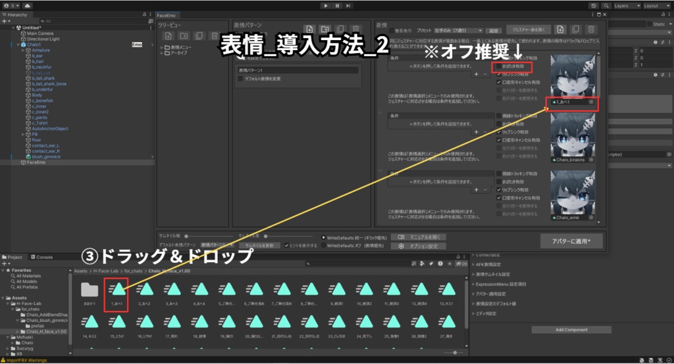Click H-Face-Lab in the breadcrumb path
This screenshot has height=364, width=674.
click(105, 271)
